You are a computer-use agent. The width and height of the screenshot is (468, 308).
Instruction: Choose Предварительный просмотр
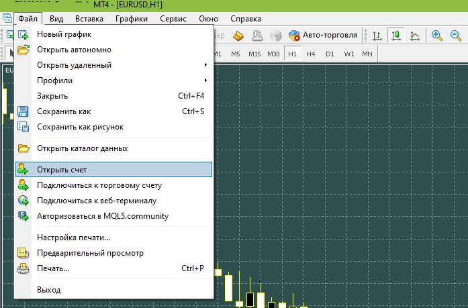113,253
